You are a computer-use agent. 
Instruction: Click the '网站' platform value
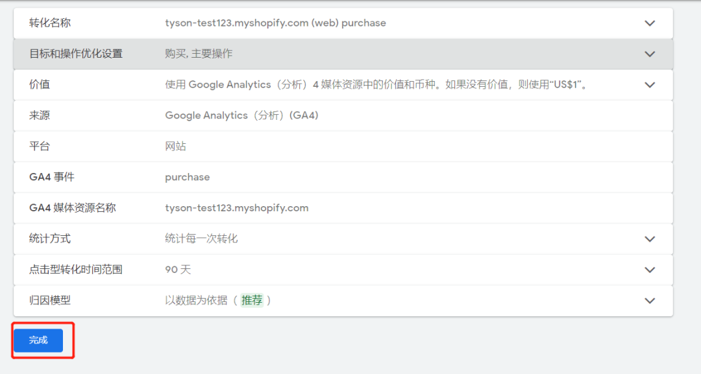175,146
